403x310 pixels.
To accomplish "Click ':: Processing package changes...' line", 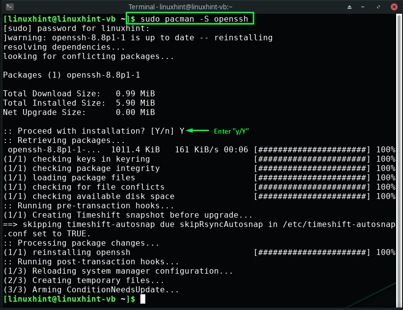I will pos(81,243).
